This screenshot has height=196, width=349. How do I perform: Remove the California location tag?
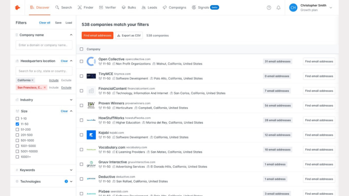[x=33, y=80]
